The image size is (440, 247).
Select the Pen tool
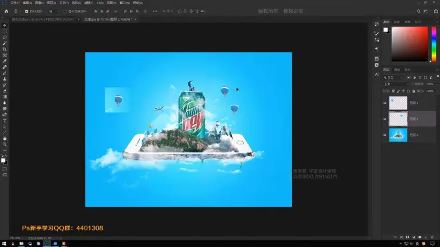[5, 115]
